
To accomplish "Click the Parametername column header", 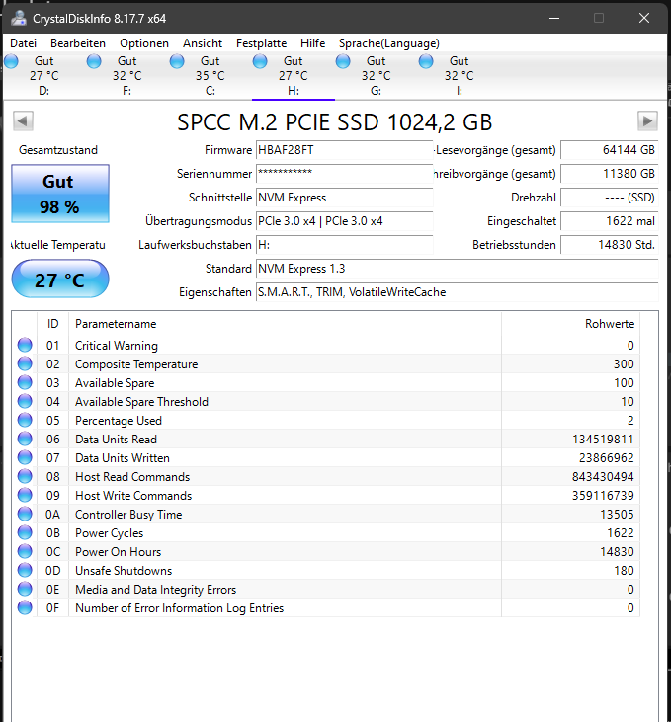I will [x=285, y=324].
